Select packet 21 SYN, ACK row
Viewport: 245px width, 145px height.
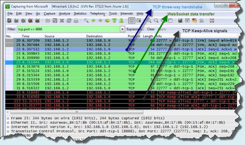(x=121, y=45)
